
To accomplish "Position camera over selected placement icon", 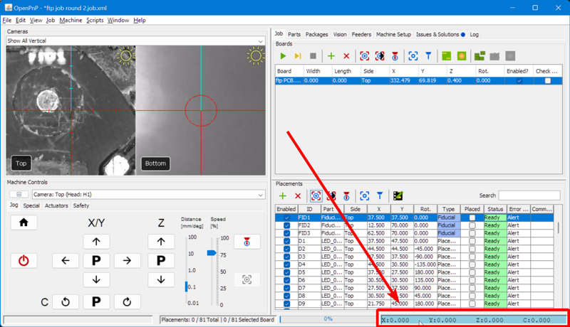I will click(316, 196).
